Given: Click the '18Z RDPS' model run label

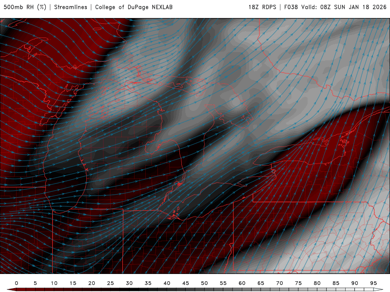Looking at the screenshot, I should click(x=262, y=7).
